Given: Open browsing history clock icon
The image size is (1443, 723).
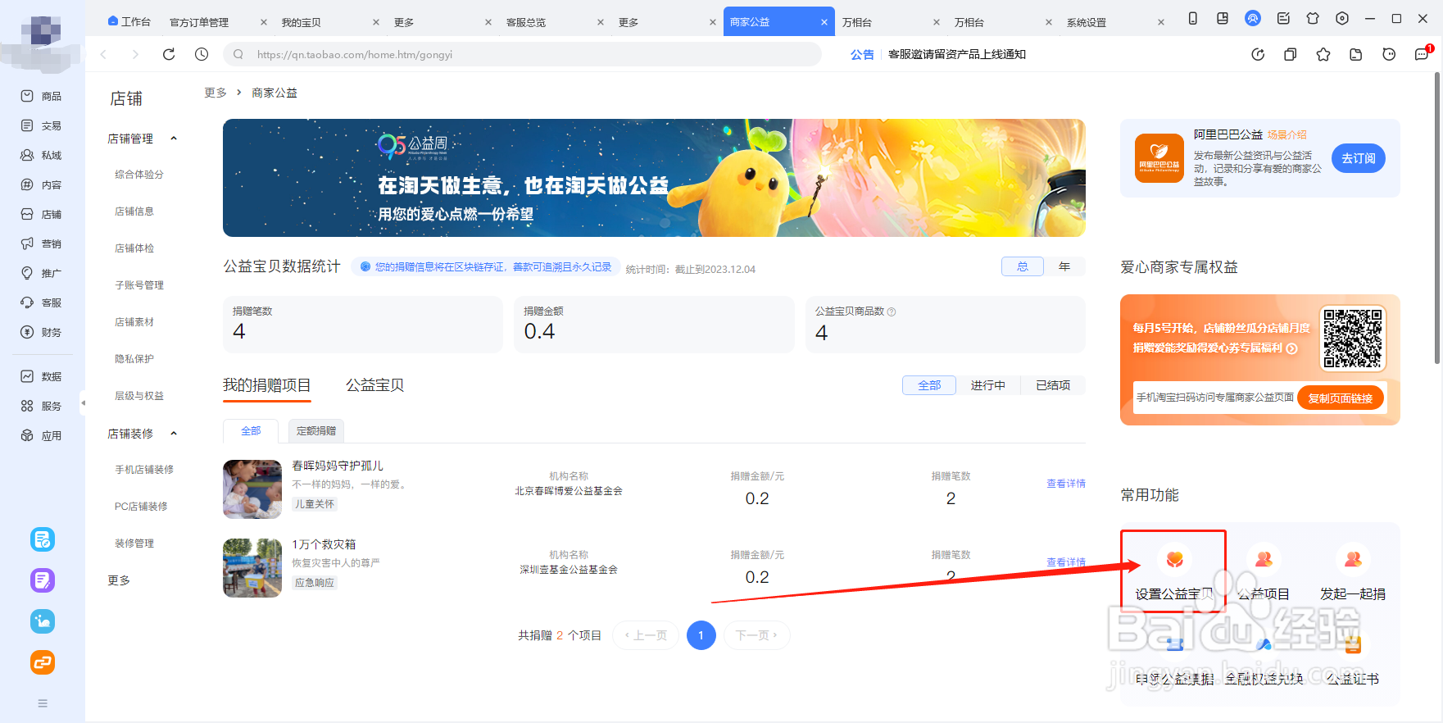Looking at the screenshot, I should (x=202, y=54).
